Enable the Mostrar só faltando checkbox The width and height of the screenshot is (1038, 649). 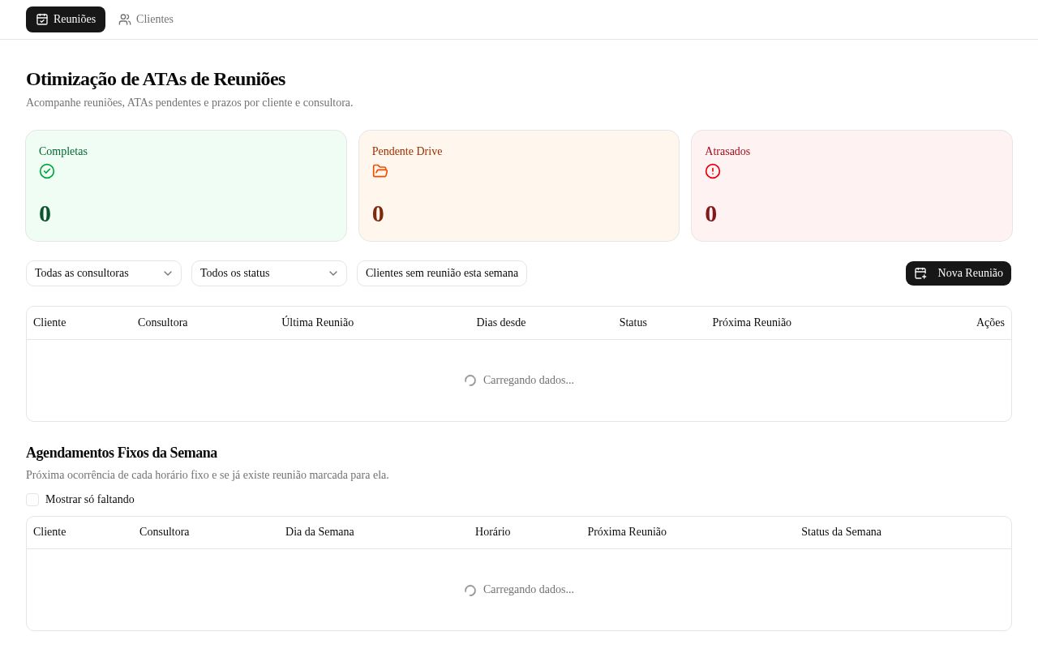(x=32, y=500)
